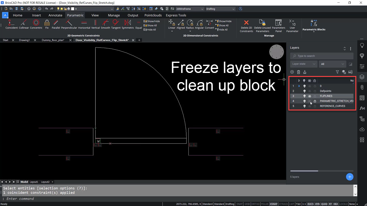Toggle ORTHO mode in status bar
The image size is (367, 206).
256,204
